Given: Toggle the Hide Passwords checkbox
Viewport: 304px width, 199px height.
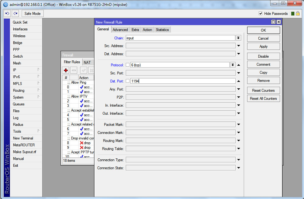Looking at the screenshot, I should (x=261, y=14).
